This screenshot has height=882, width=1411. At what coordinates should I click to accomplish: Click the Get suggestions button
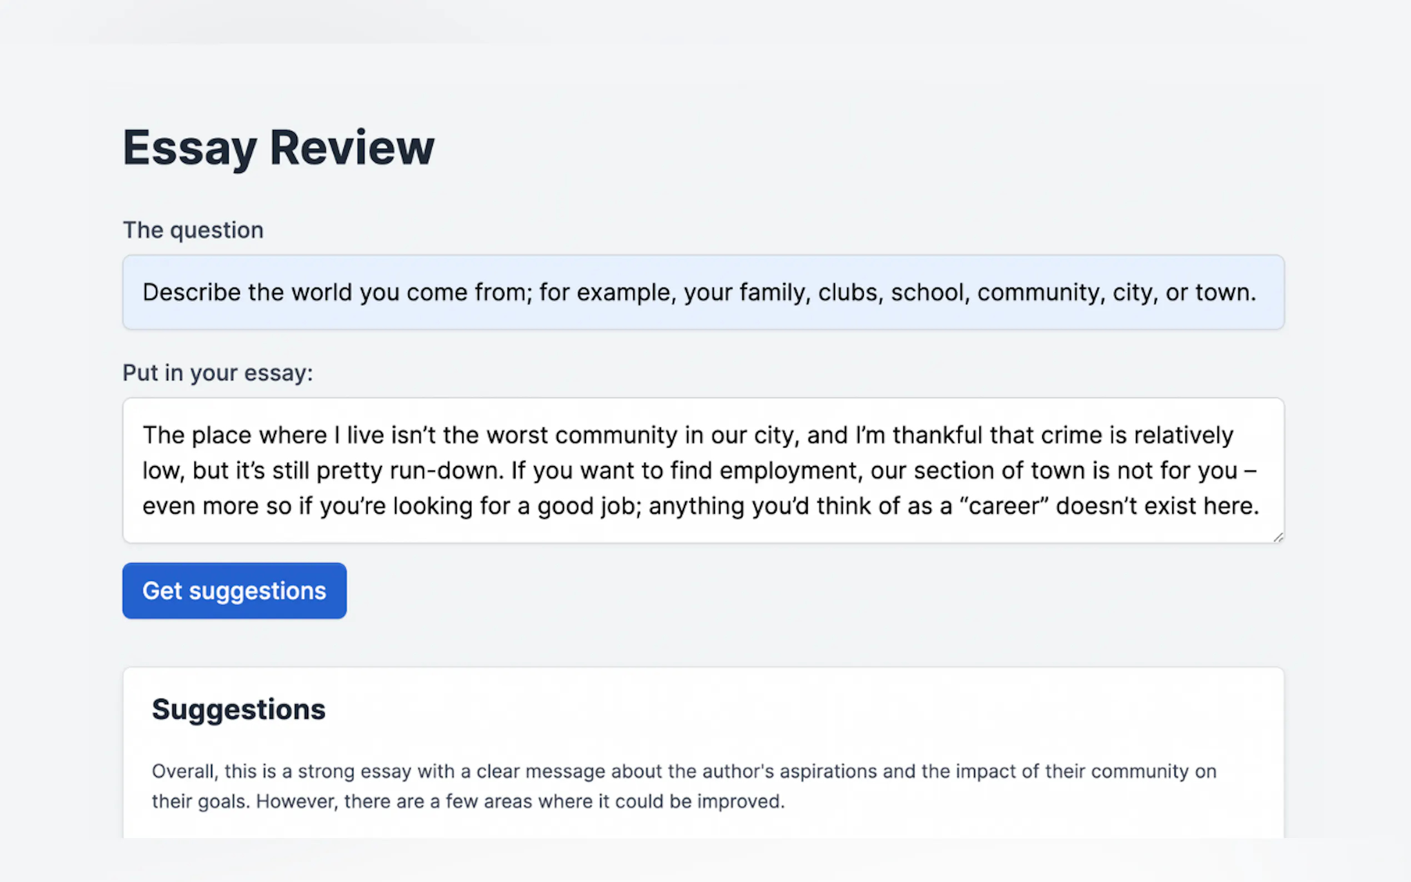234,590
